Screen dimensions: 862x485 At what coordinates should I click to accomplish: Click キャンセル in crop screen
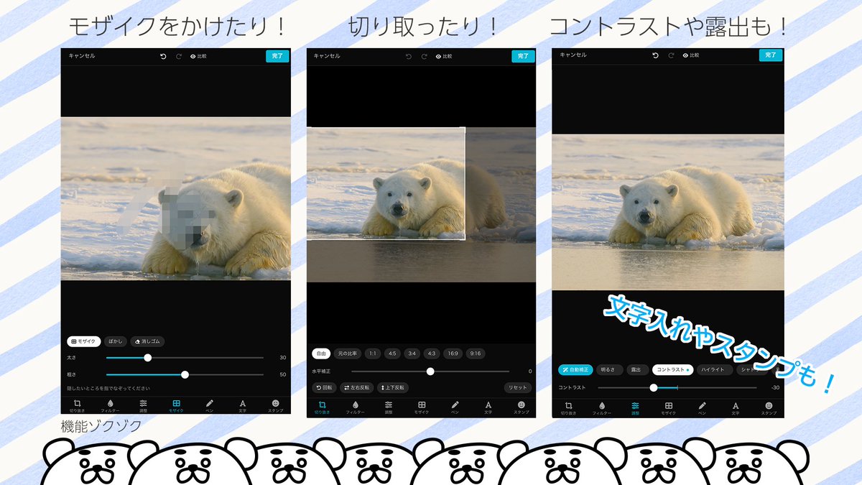(327, 56)
